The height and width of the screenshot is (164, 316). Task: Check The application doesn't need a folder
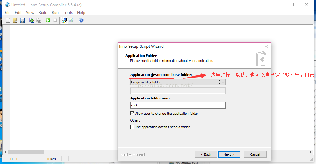pyautogui.click(x=132, y=127)
